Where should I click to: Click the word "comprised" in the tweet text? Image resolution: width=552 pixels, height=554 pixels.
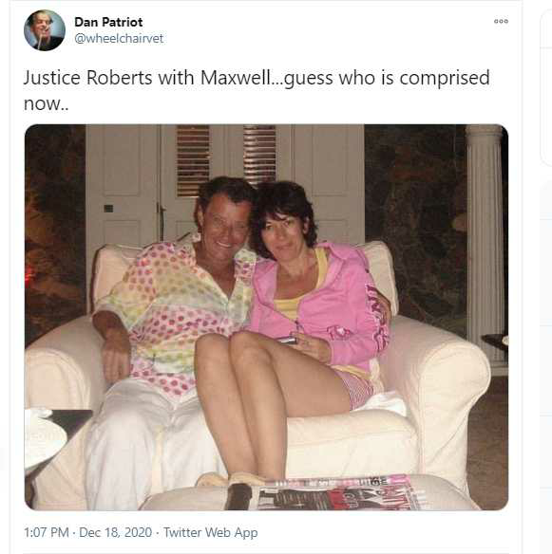445,79
